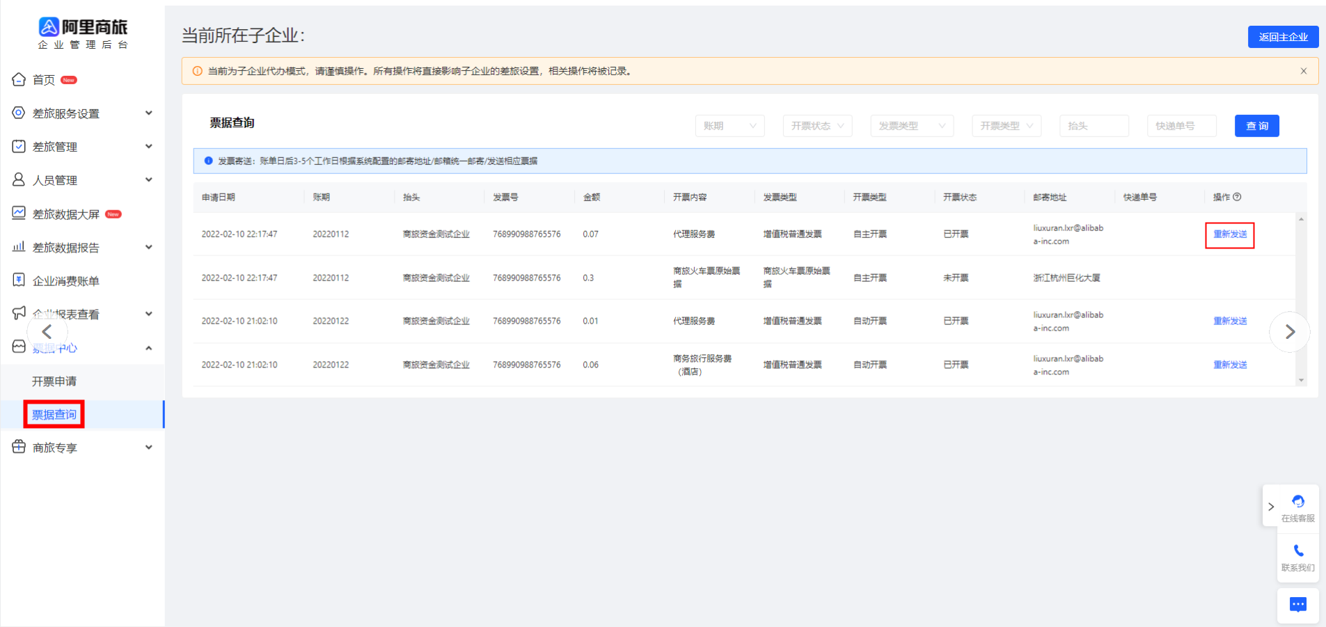Open 差旅数据大屏 menu item
This screenshot has width=1326, height=627.
(66, 214)
